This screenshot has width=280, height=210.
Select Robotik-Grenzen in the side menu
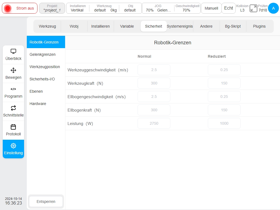click(46, 42)
